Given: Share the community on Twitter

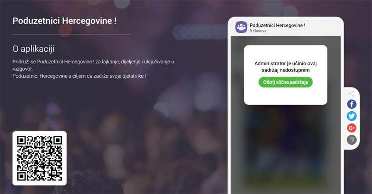Looking at the screenshot, I should (352, 116).
